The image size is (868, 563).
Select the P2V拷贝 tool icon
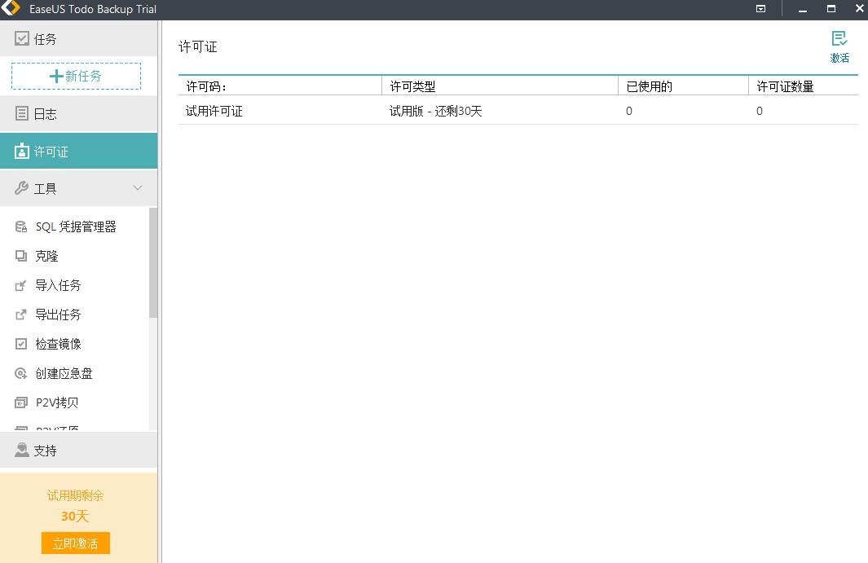(21, 402)
